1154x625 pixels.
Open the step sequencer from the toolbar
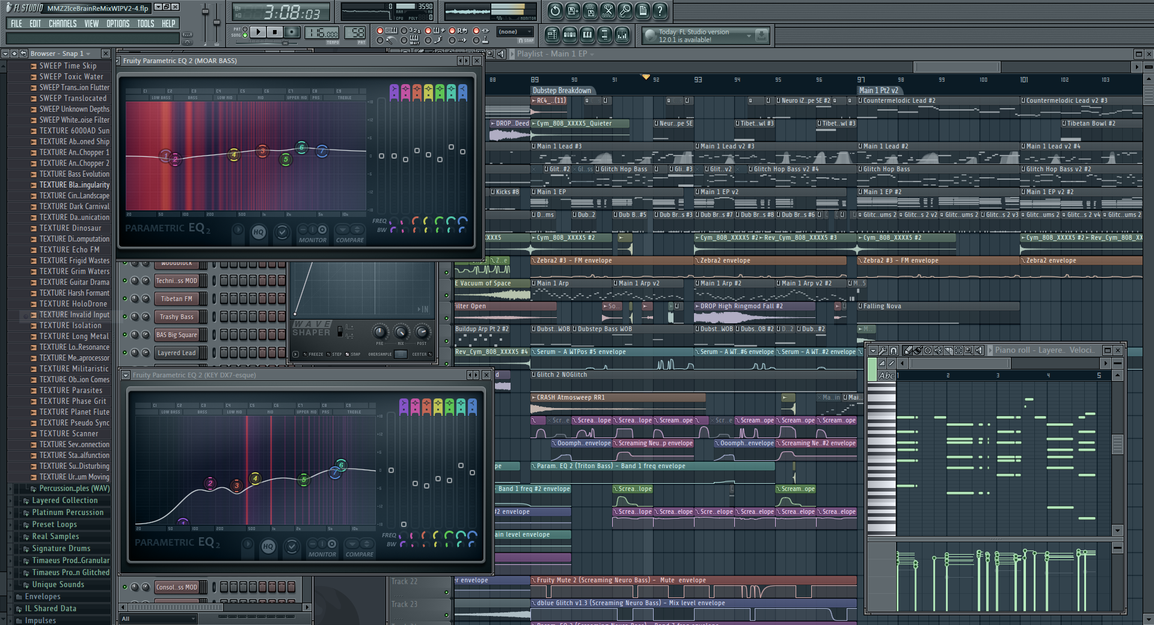[x=569, y=35]
